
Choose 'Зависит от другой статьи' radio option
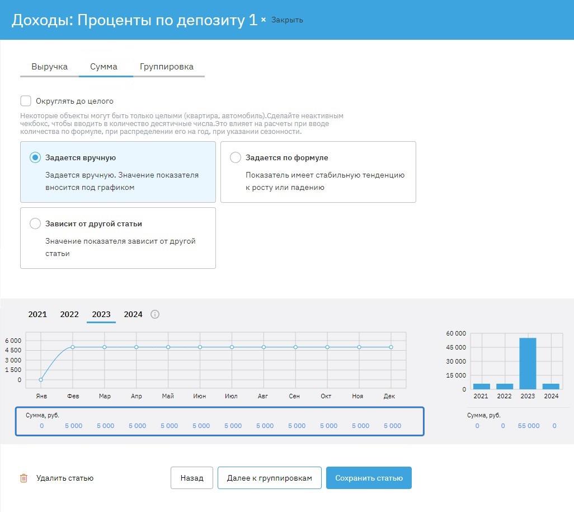click(35, 224)
